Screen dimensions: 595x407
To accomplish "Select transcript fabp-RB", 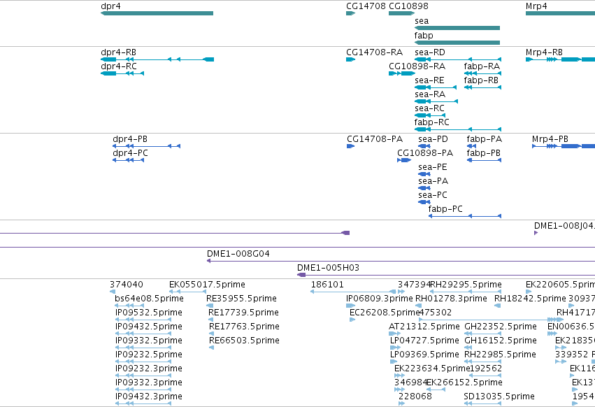I will coord(482,87).
